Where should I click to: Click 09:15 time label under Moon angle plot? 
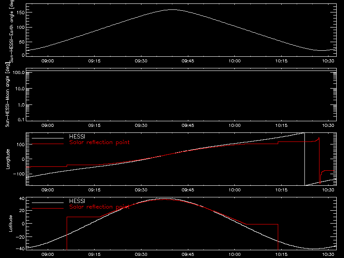click(94, 125)
